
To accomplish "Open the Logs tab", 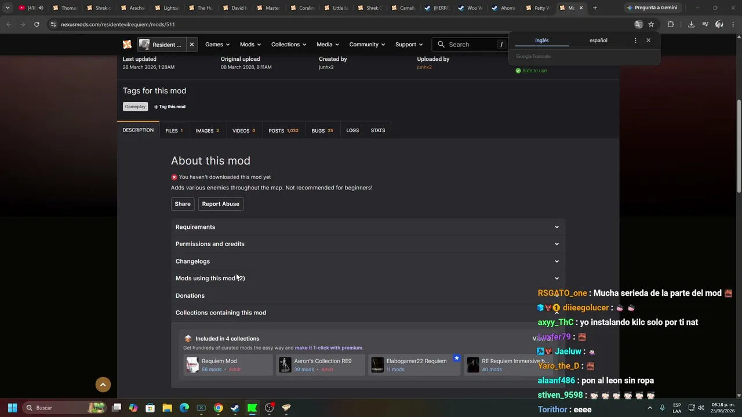I will tap(352, 130).
